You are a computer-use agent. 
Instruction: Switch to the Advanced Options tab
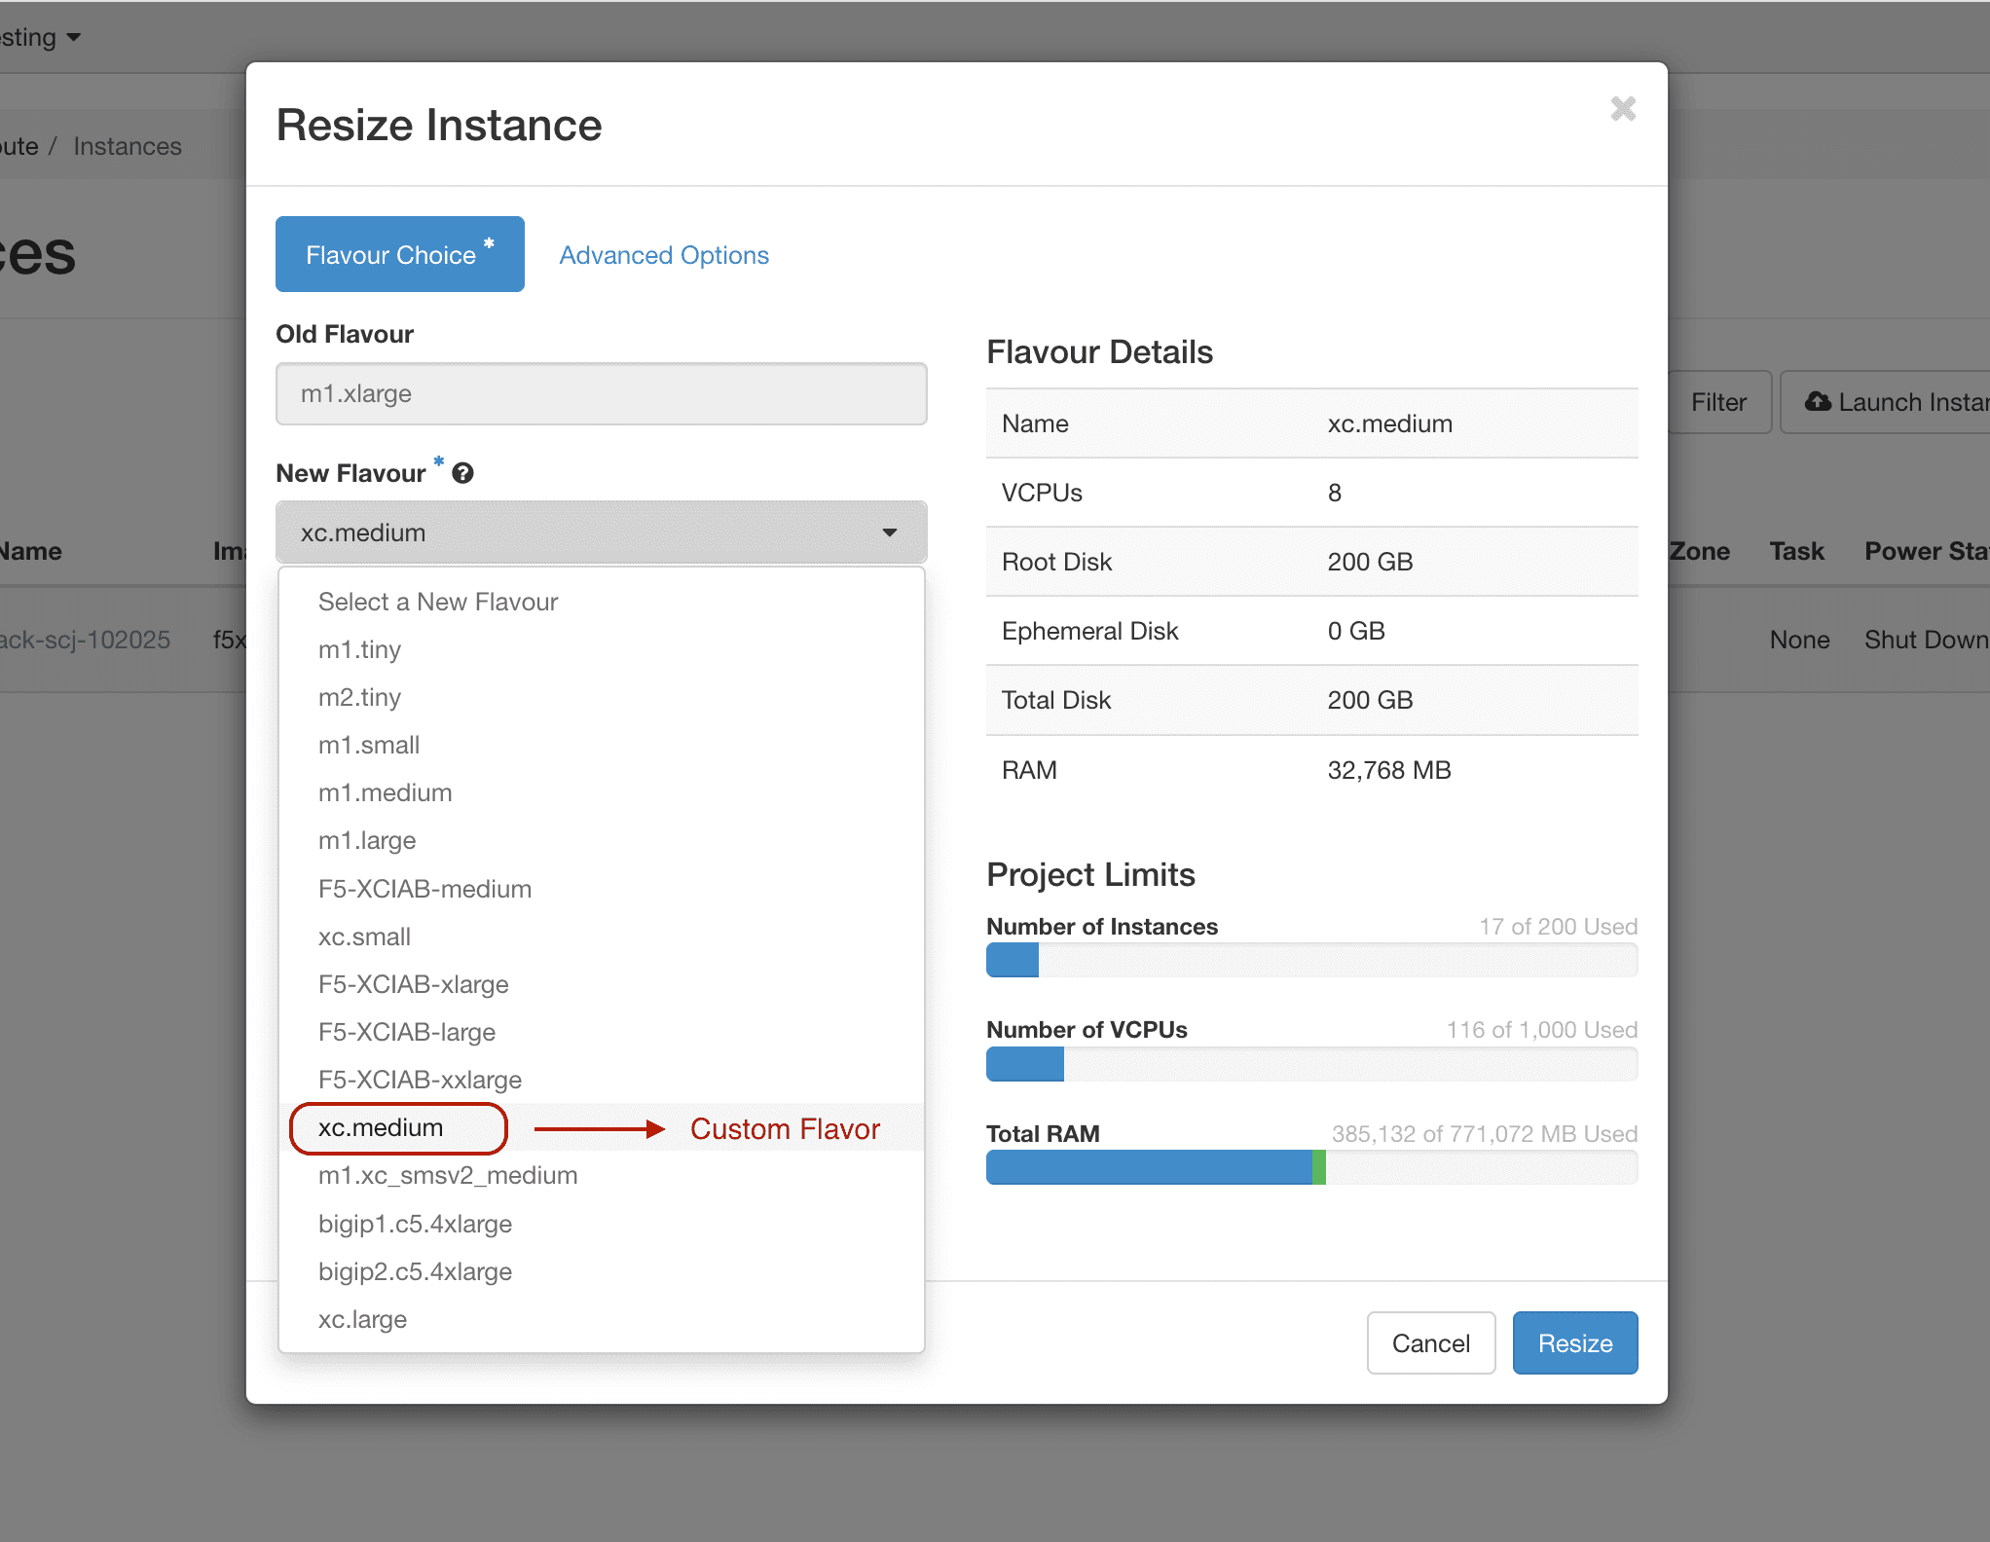[x=663, y=254]
